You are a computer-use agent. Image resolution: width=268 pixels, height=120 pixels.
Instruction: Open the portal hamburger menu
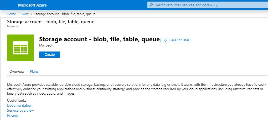(x=7, y=5)
